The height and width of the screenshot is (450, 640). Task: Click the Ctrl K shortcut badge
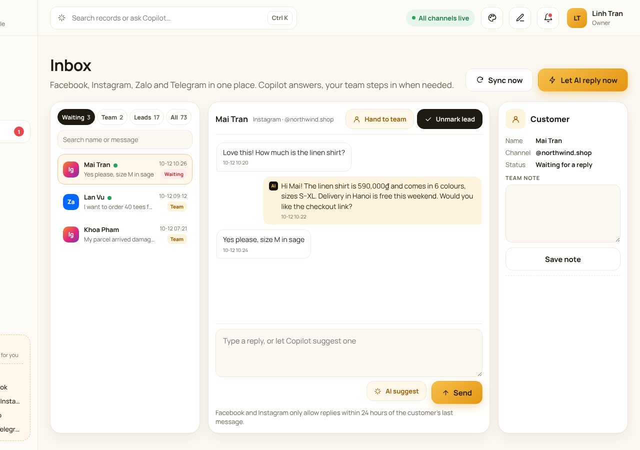[280, 18]
